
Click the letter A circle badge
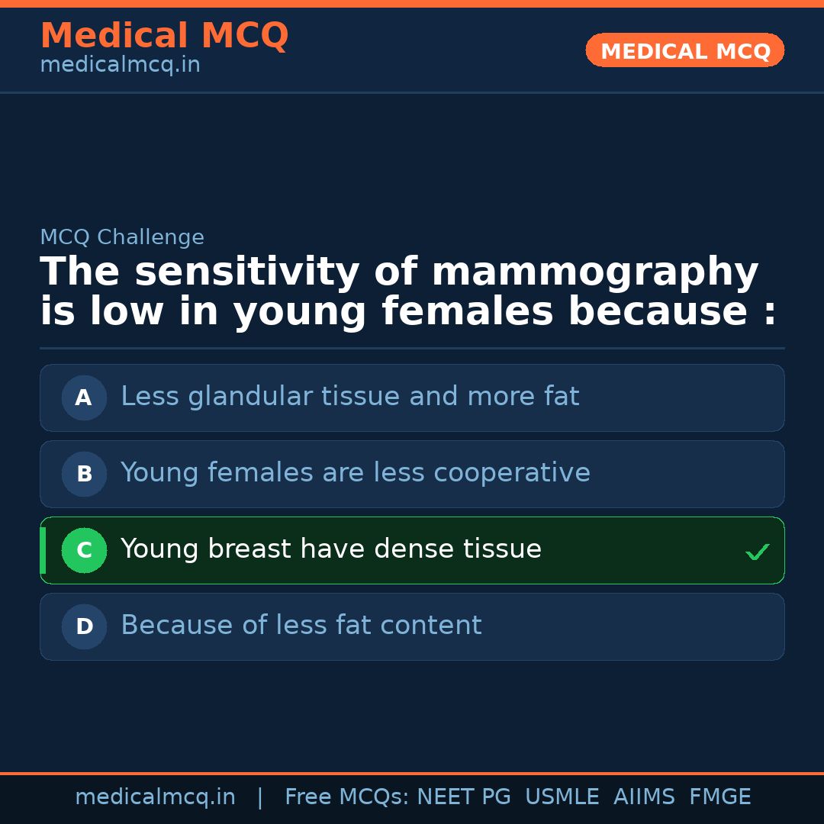pos(84,398)
